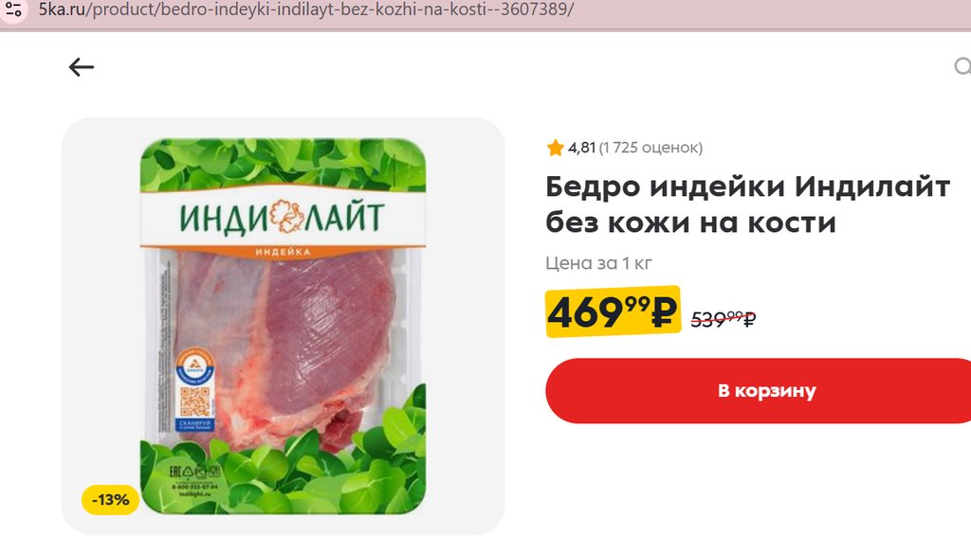The image size is (971, 552).
Task: Click the crossed-out 539.99 ₽ old price
Action: coord(724,319)
